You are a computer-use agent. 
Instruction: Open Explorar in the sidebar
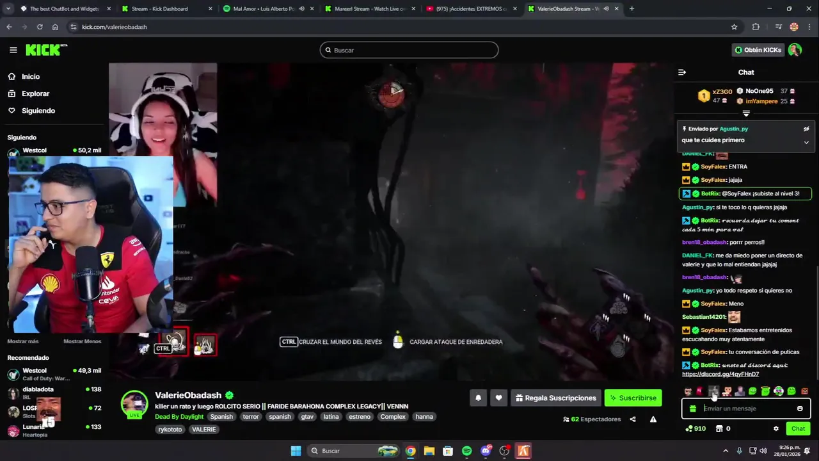coord(35,93)
